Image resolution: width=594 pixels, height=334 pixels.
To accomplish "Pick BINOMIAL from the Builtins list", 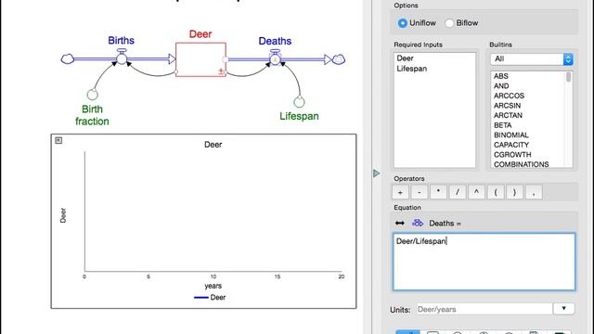I will click(511, 135).
